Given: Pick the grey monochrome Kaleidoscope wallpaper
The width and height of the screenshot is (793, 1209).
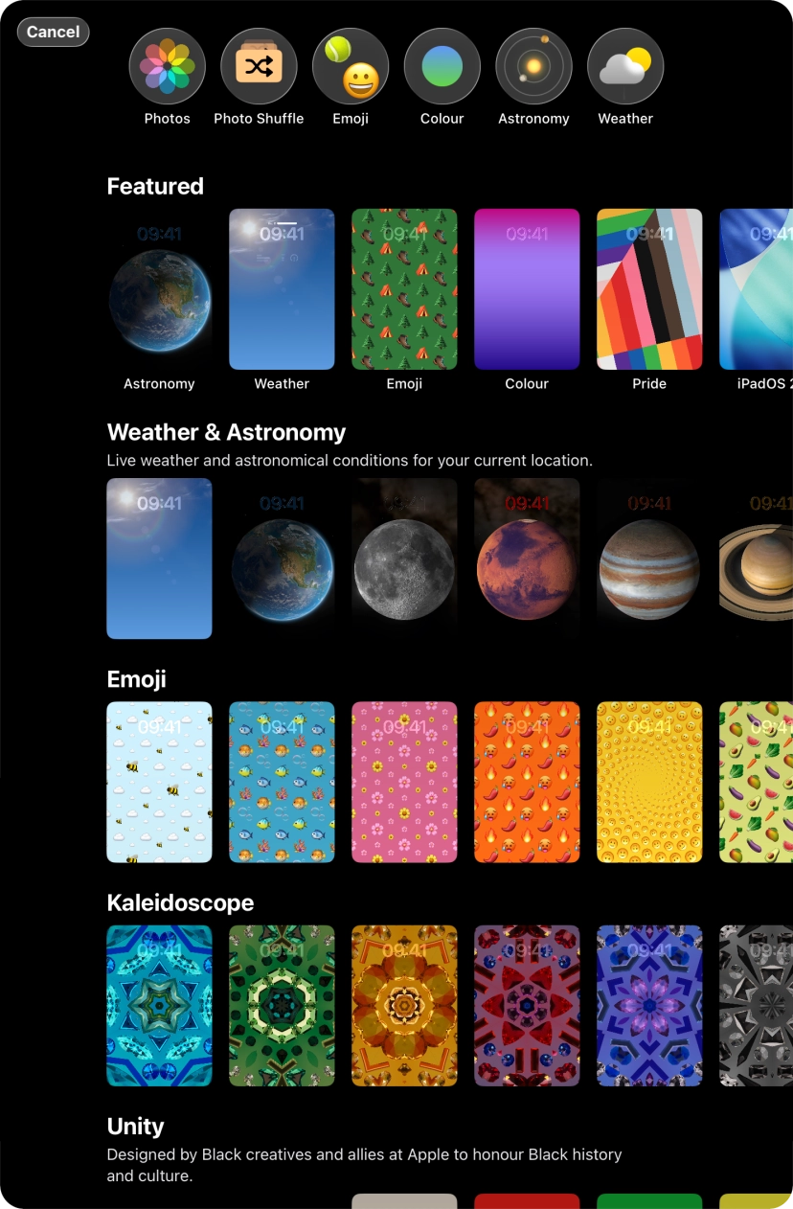Looking at the screenshot, I should pos(757,1006).
